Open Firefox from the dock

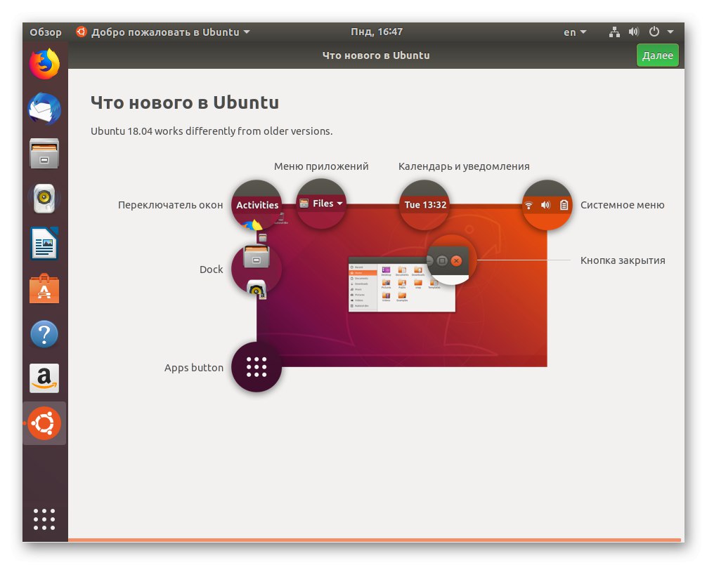[x=44, y=63]
